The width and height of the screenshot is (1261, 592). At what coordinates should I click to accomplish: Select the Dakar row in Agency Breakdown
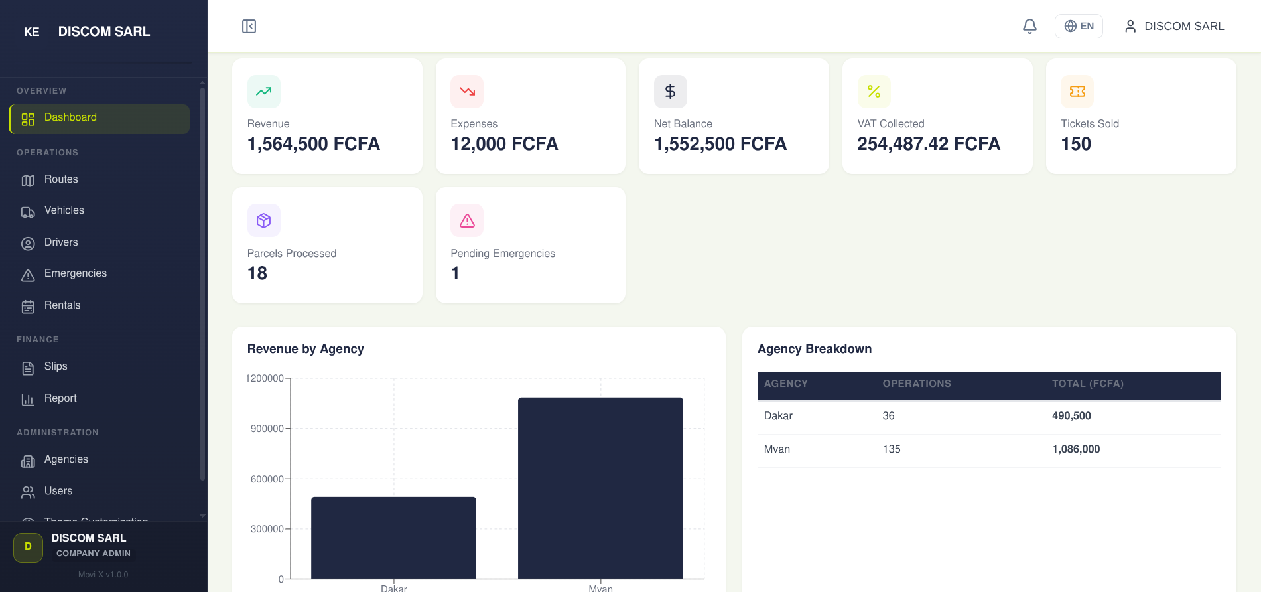(989, 417)
